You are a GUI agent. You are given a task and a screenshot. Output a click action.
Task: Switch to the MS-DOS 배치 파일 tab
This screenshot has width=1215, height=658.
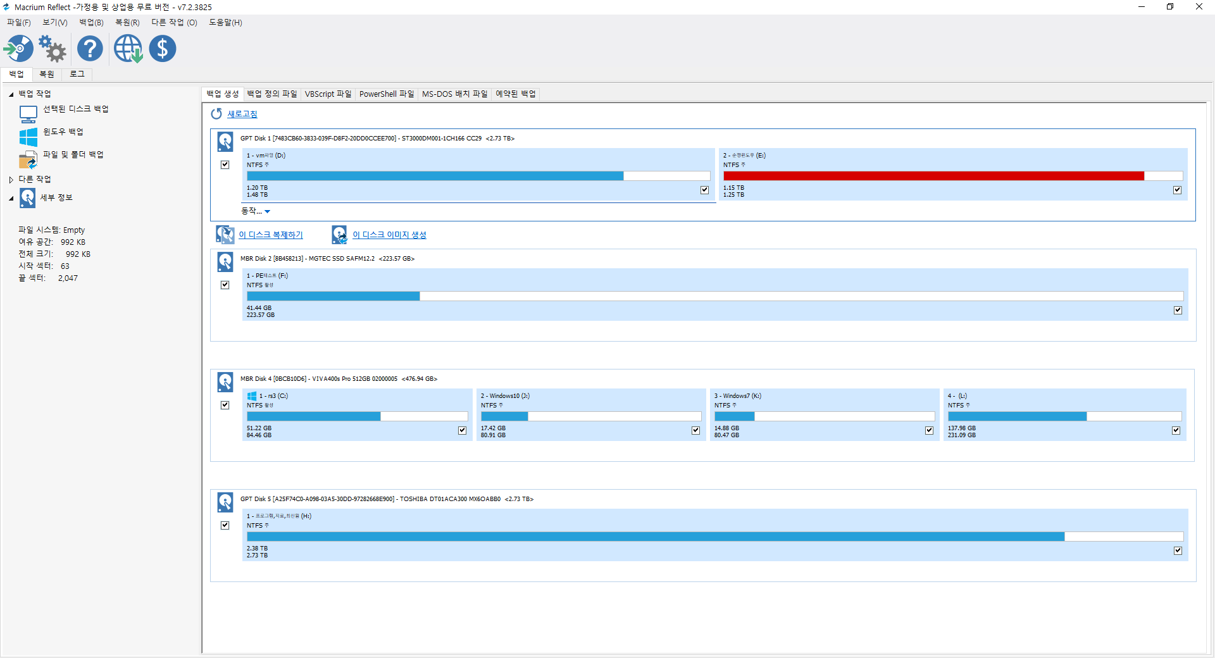pyautogui.click(x=455, y=94)
